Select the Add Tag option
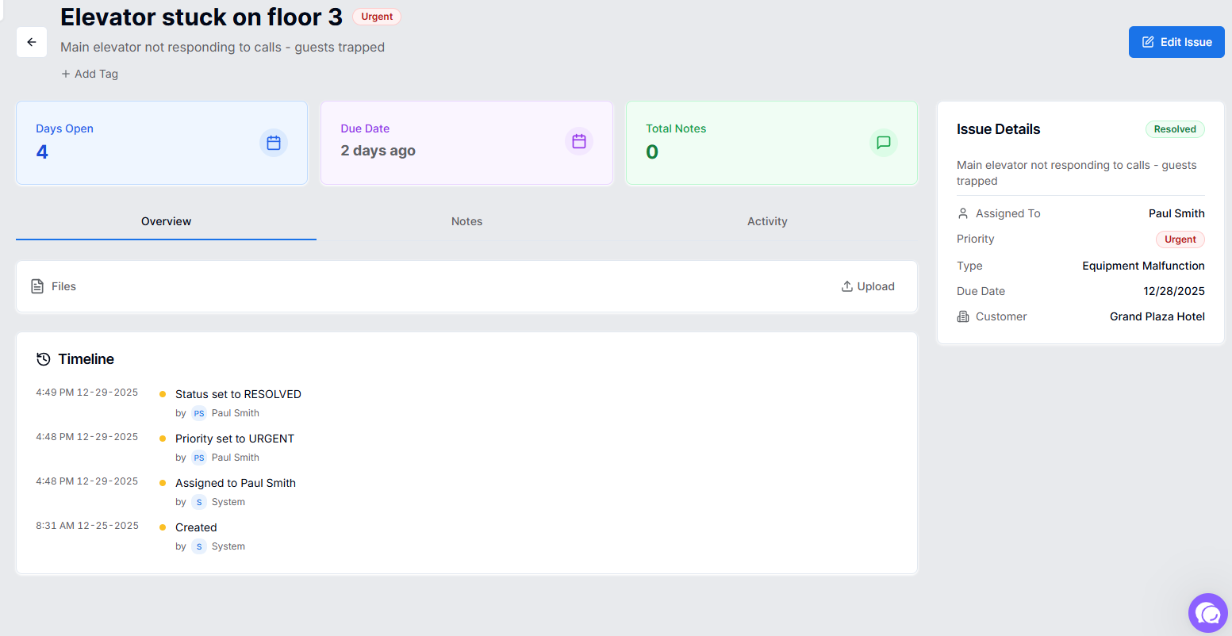This screenshot has height=636, width=1232. point(89,73)
